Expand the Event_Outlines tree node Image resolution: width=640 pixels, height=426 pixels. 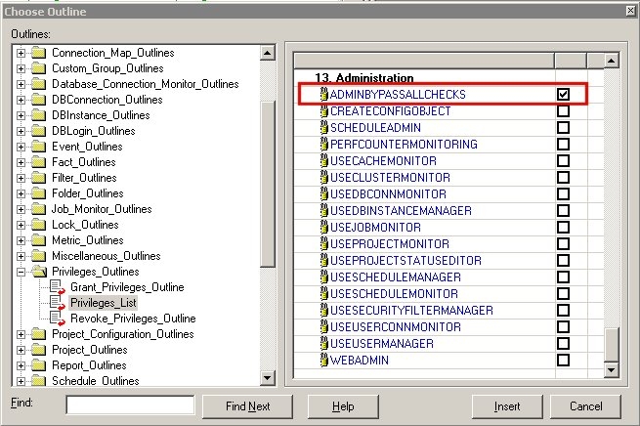(x=21, y=147)
